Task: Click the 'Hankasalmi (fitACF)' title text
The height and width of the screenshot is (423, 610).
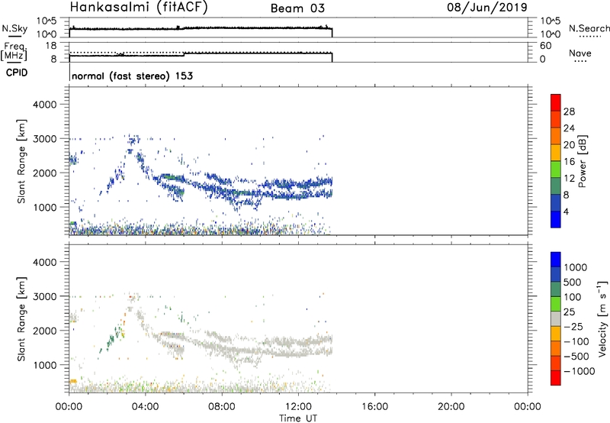Action: point(138,8)
